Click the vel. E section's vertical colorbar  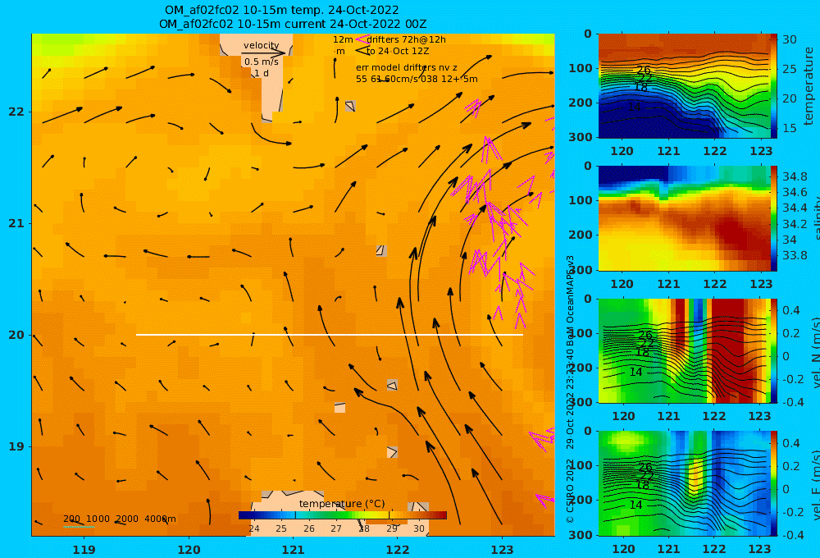coord(773,483)
